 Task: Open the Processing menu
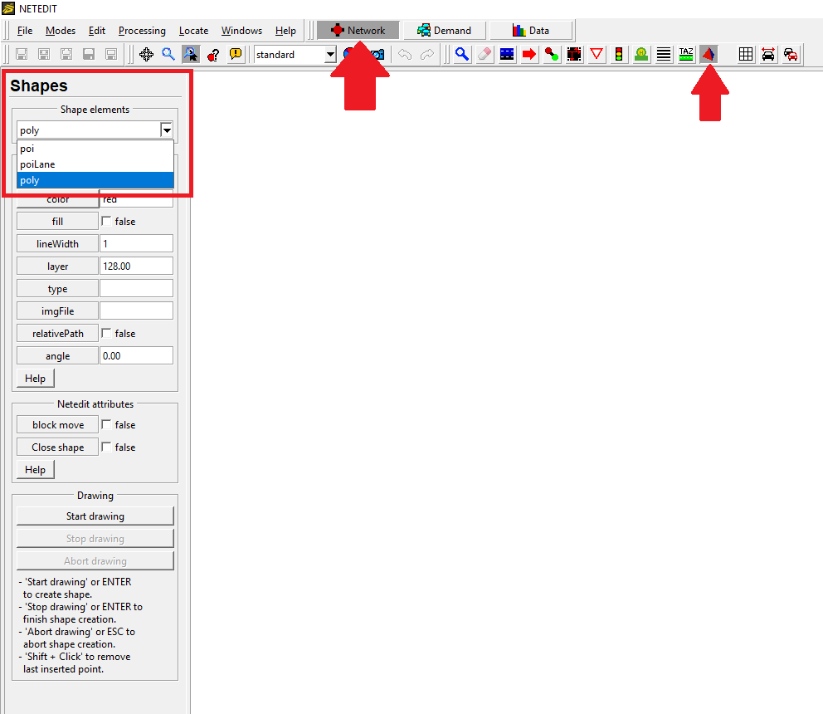click(x=142, y=31)
